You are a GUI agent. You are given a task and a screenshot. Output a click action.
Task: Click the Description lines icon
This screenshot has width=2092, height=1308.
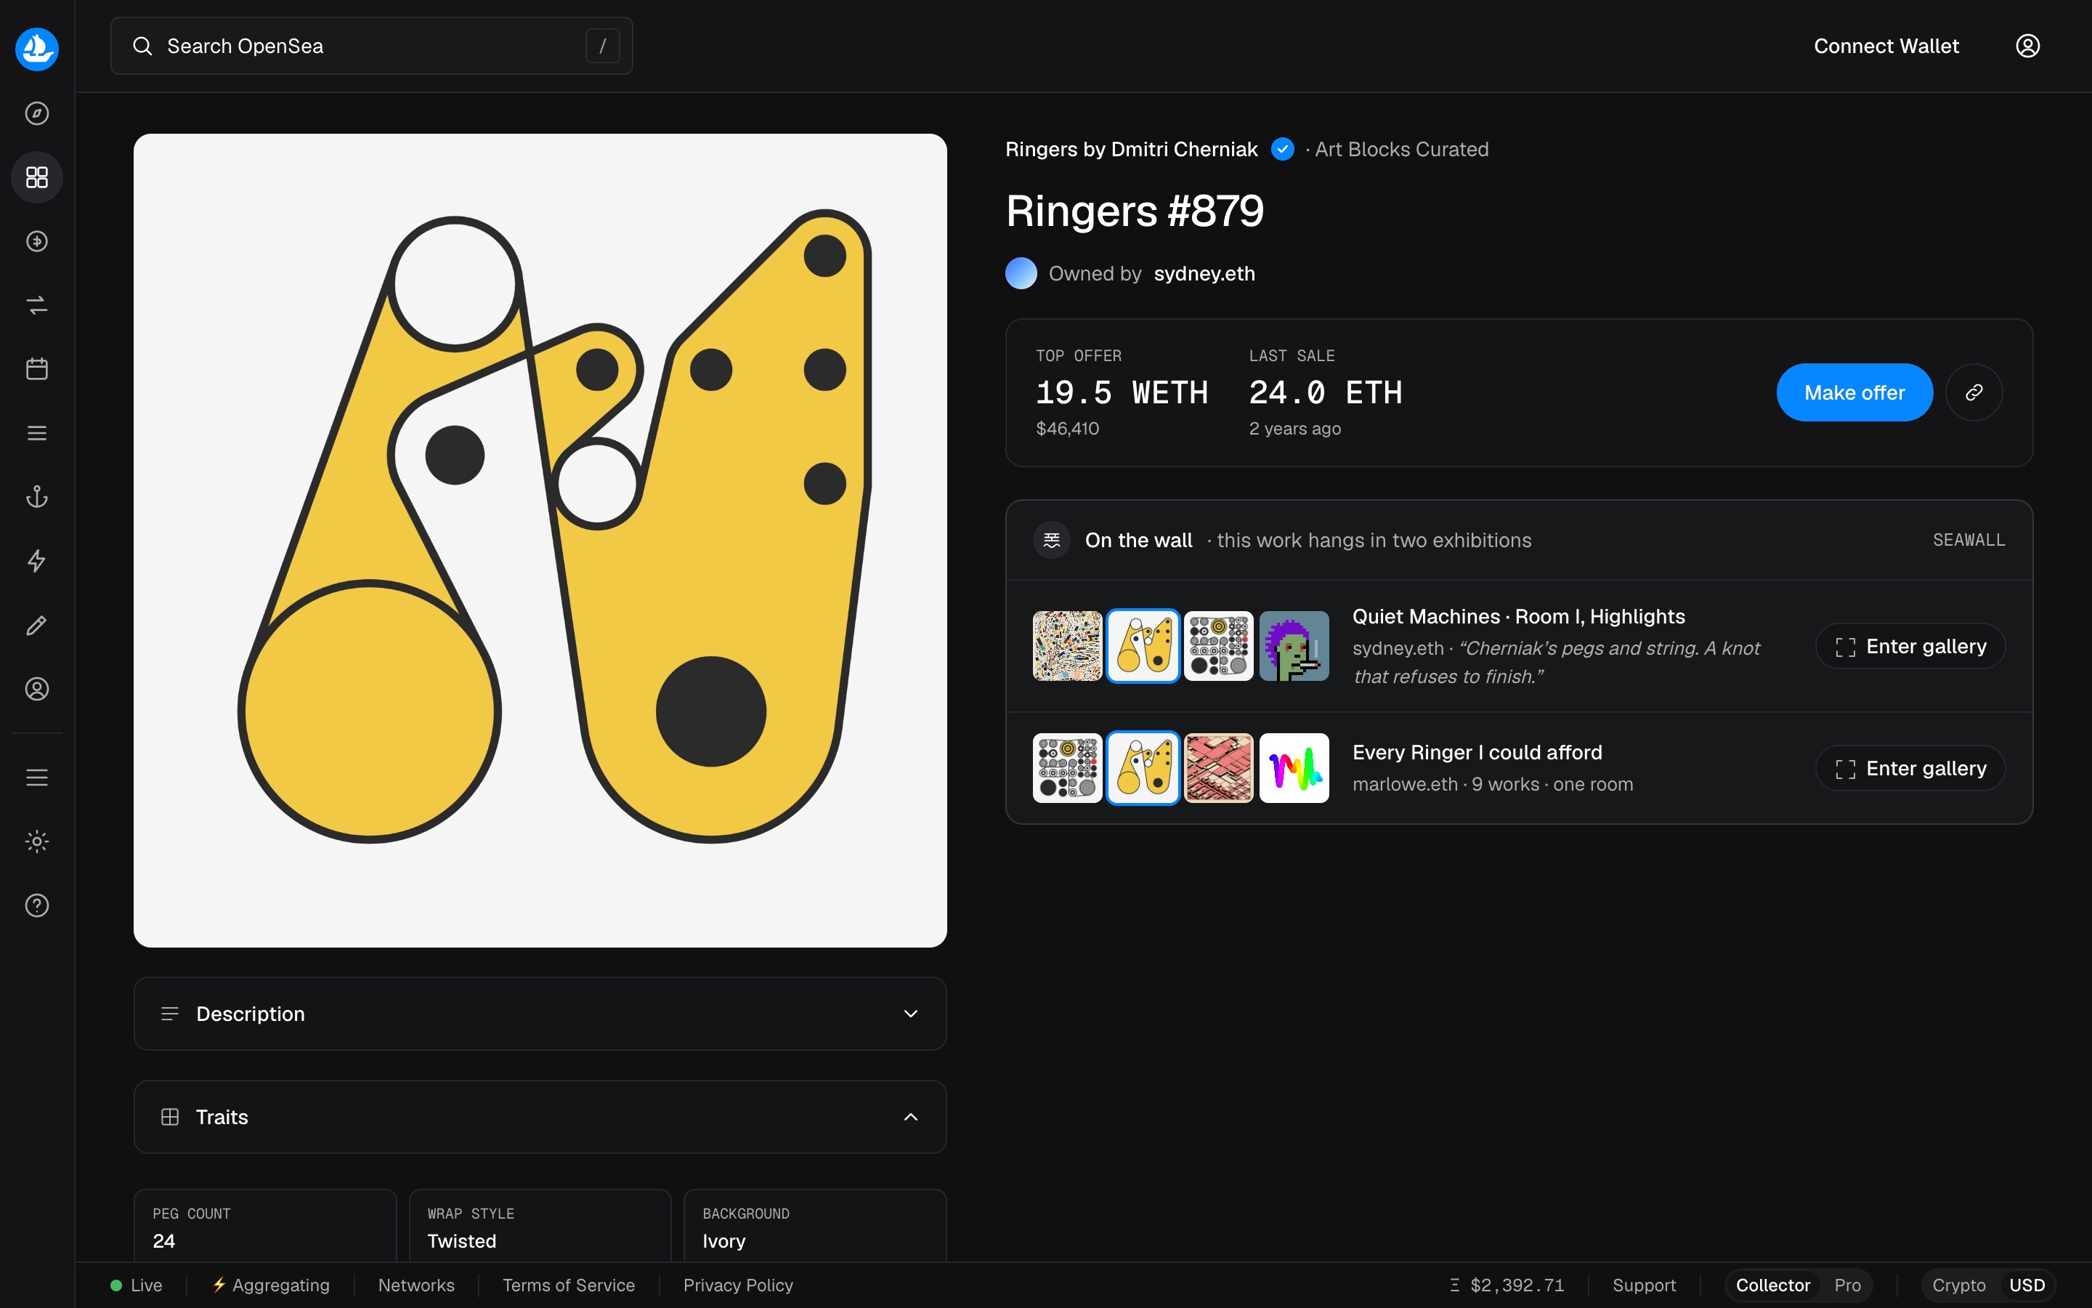click(170, 1014)
